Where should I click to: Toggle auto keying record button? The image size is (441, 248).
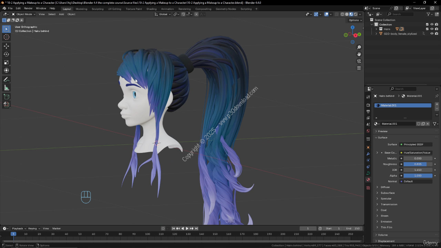tap(163, 228)
